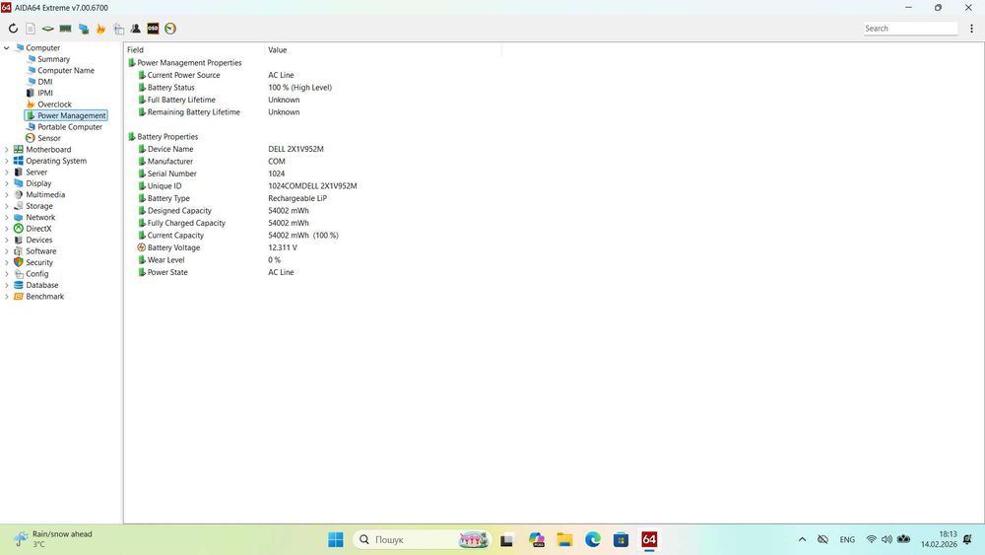985x555 pixels.
Task: Expand the Operating System tree node
Action: coord(6,161)
